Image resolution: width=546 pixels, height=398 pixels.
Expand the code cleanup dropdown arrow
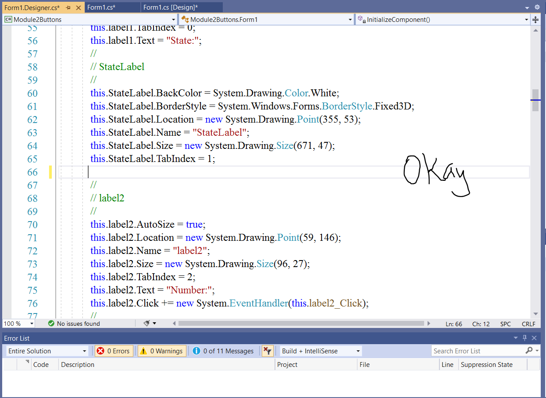pyautogui.click(x=154, y=324)
